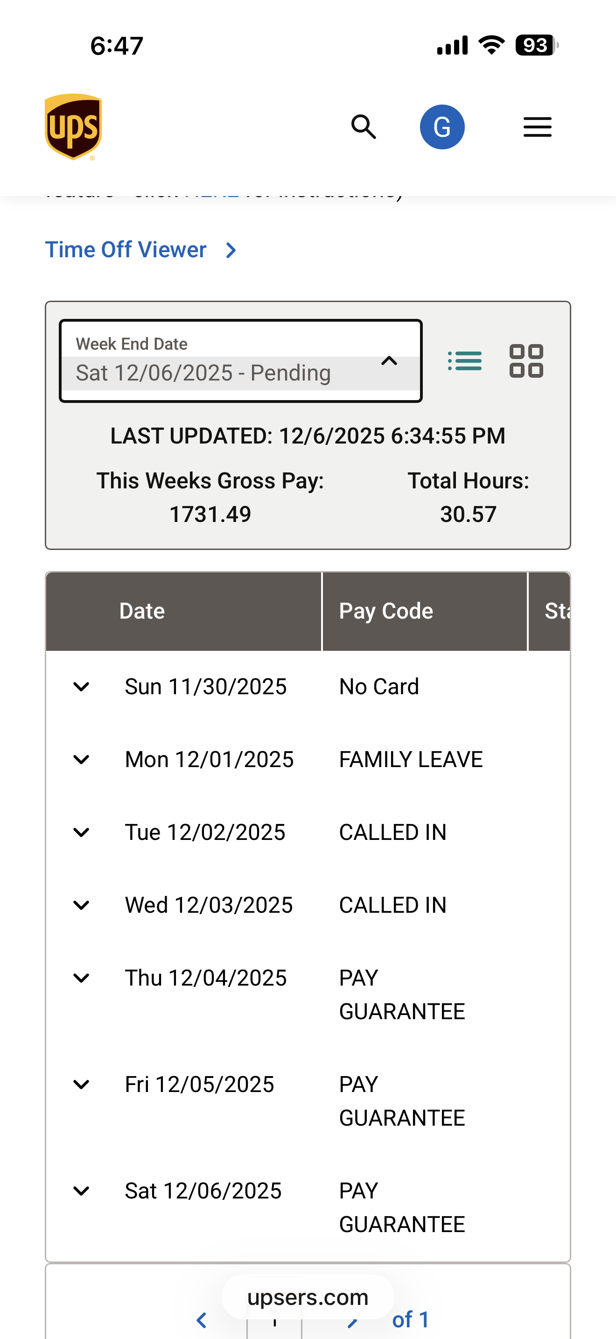Sort by the Pay Code column header

tap(386, 611)
